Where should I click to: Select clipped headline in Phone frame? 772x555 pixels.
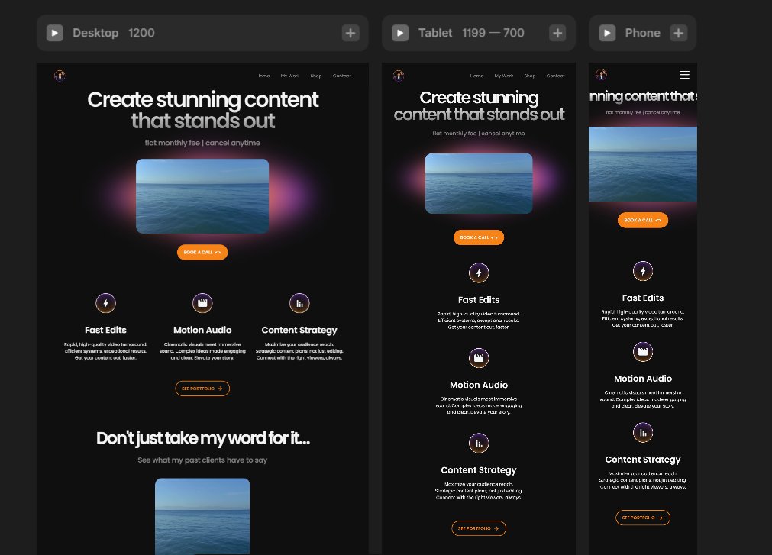click(642, 96)
